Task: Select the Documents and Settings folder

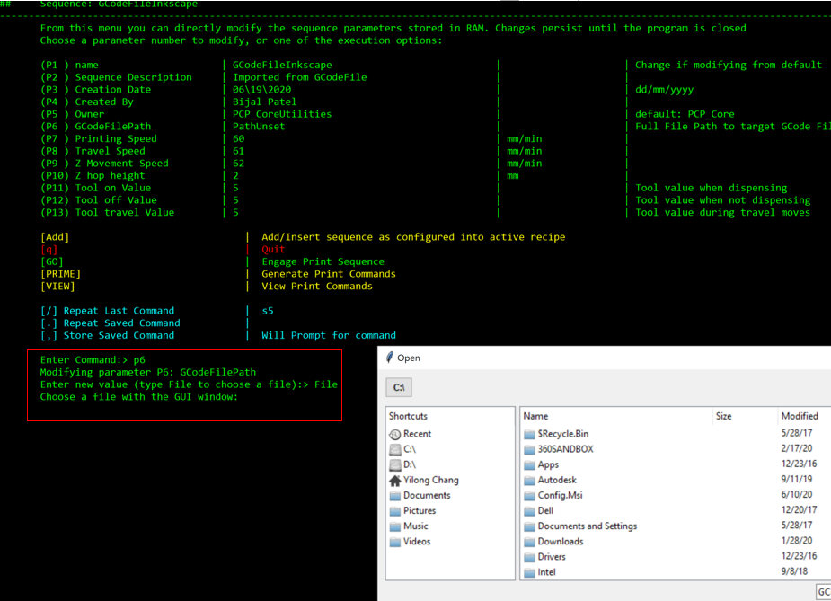Action: [x=588, y=526]
